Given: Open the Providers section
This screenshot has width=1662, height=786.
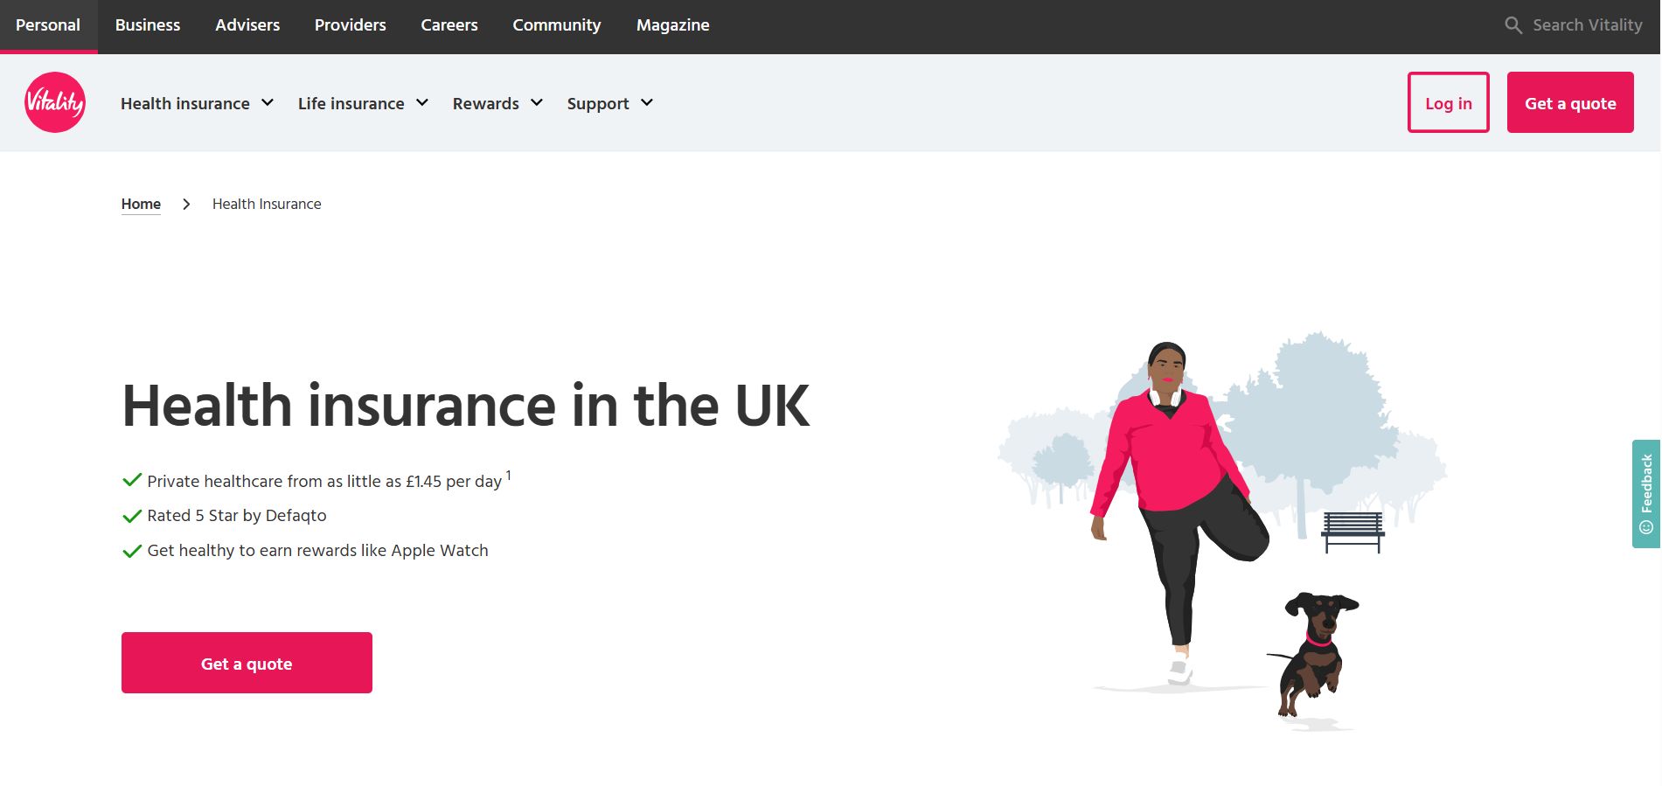Looking at the screenshot, I should [350, 25].
